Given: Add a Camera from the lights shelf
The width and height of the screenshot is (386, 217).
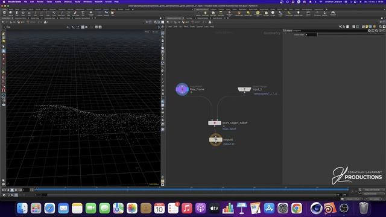Looking at the screenshot, I should pos(198,13).
